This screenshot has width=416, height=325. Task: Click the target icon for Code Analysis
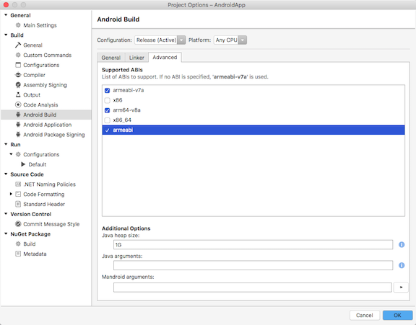18,104
